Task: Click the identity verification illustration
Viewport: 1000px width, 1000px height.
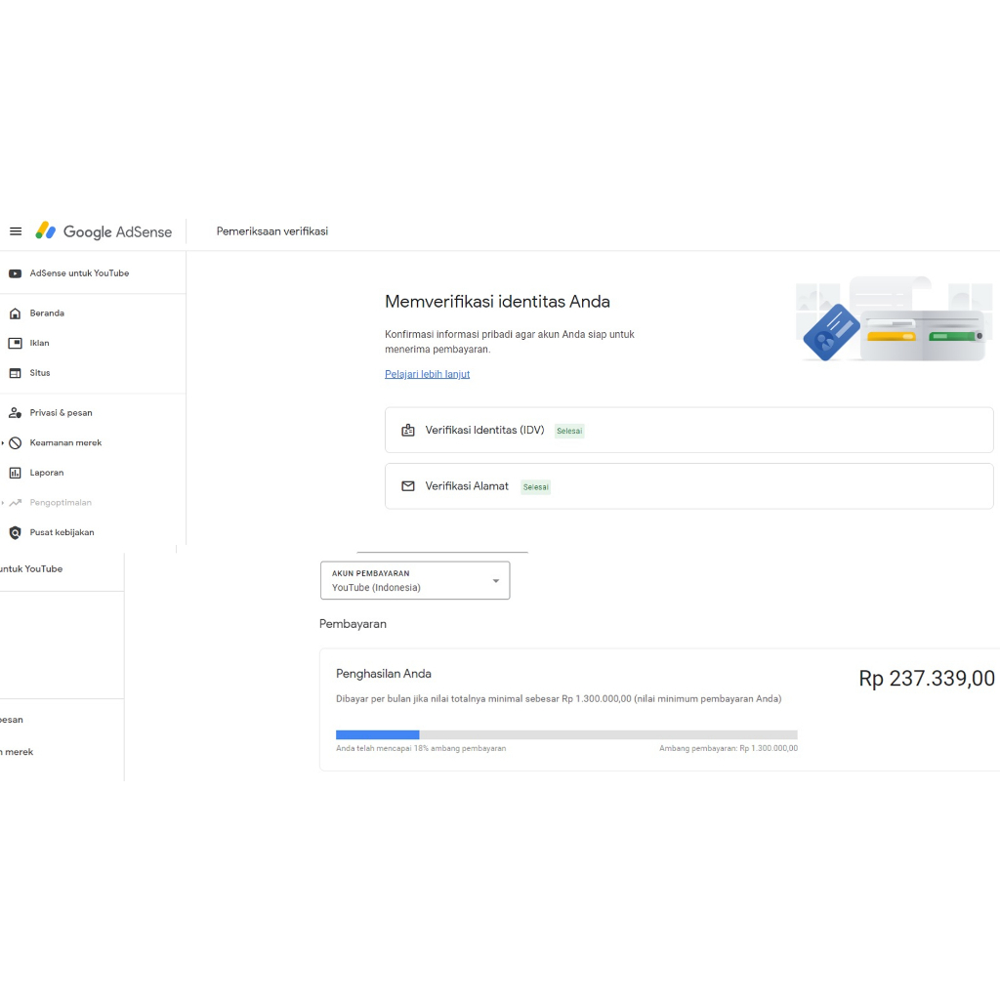Action: coord(894,319)
